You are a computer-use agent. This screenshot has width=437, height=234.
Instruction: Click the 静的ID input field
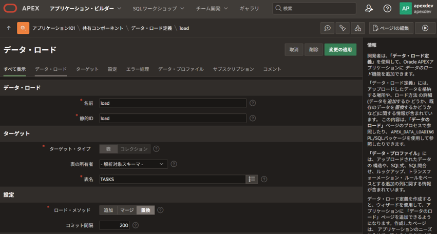click(173, 118)
